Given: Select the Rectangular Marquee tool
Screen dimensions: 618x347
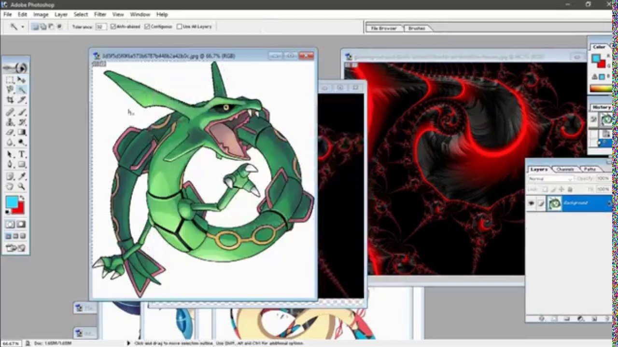Looking at the screenshot, I should pyautogui.click(x=10, y=80).
